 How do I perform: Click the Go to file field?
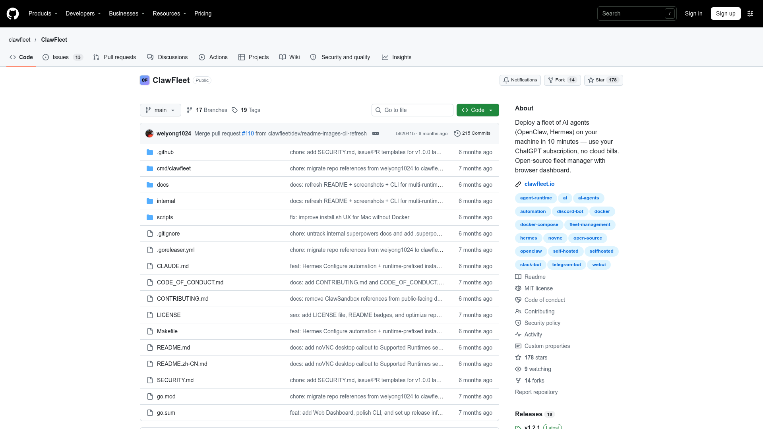pos(412,110)
